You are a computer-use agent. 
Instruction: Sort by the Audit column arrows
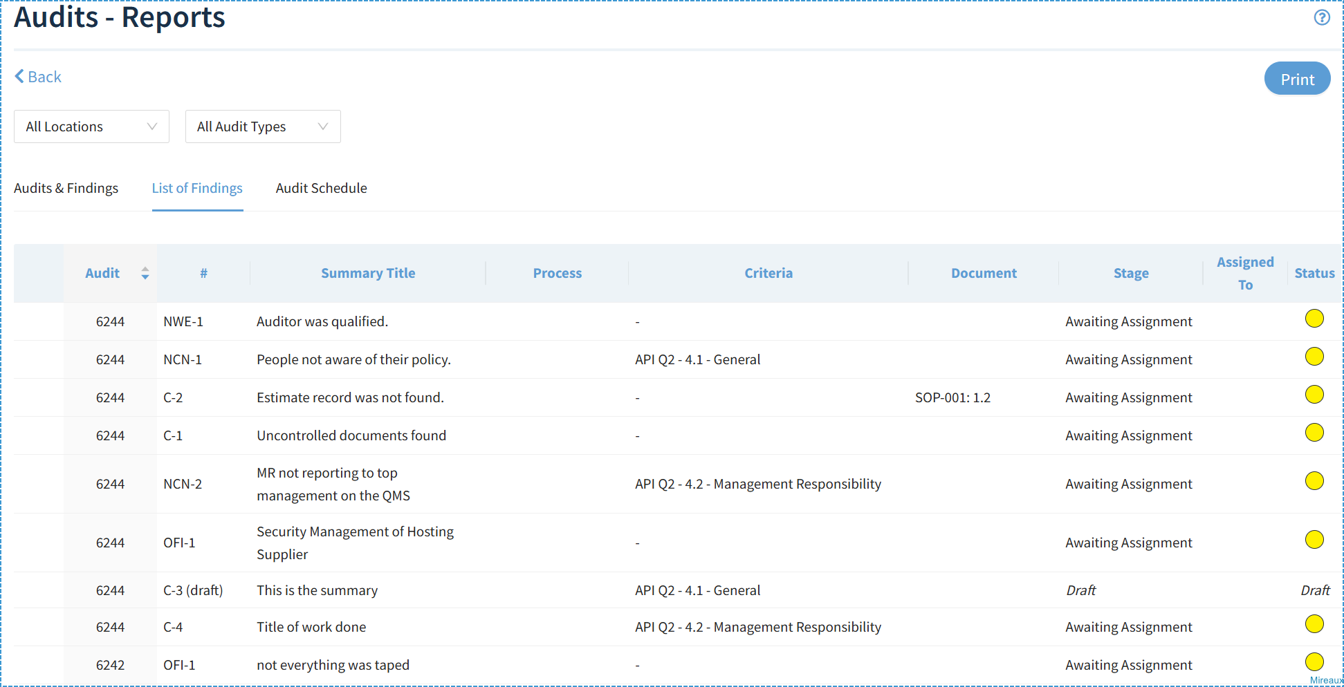pyautogui.click(x=145, y=273)
